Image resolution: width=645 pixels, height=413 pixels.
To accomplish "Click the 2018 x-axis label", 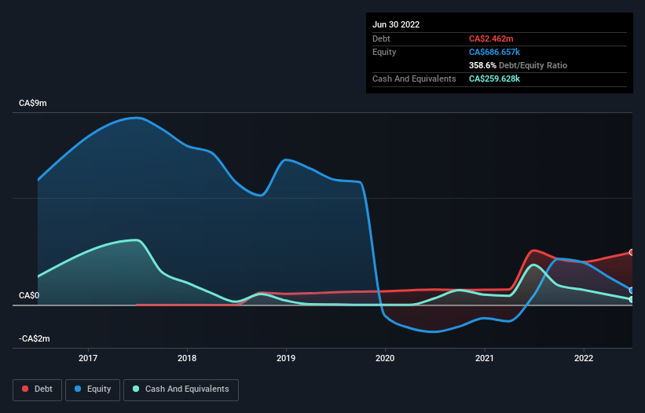I will point(187,358).
